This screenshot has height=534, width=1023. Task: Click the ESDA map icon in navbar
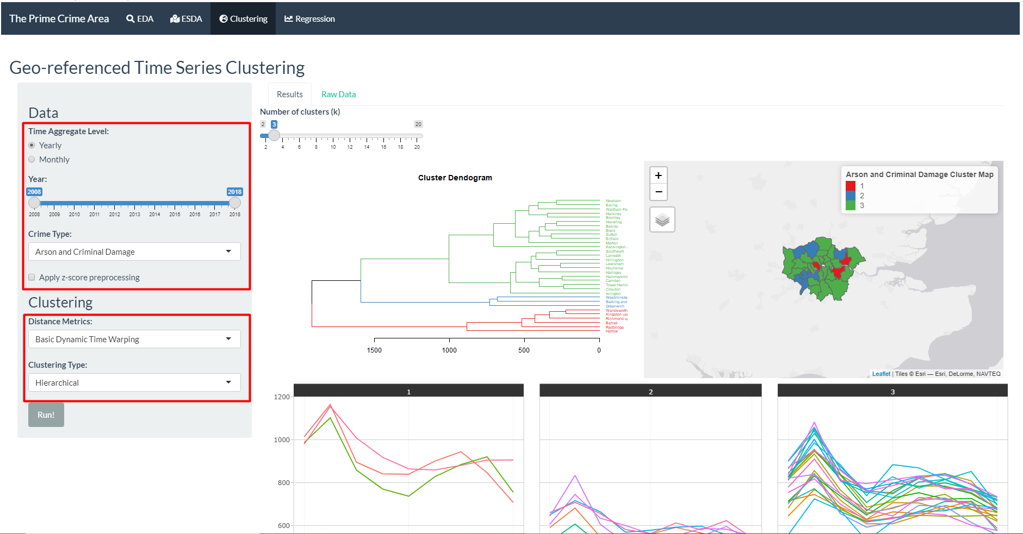[x=175, y=19]
